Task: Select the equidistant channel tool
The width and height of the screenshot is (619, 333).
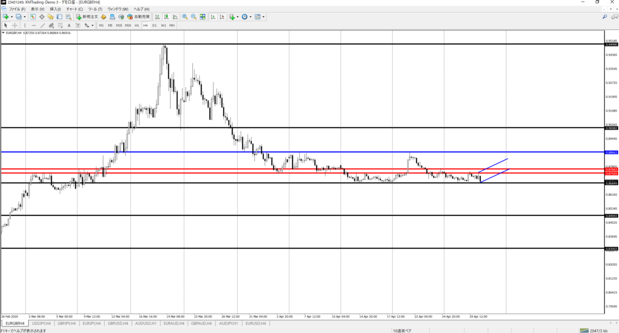Action: pos(51,25)
